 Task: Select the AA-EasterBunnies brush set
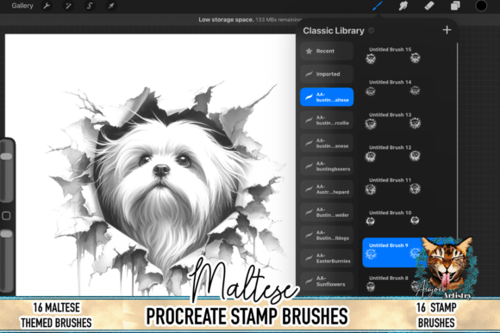pos(327,258)
